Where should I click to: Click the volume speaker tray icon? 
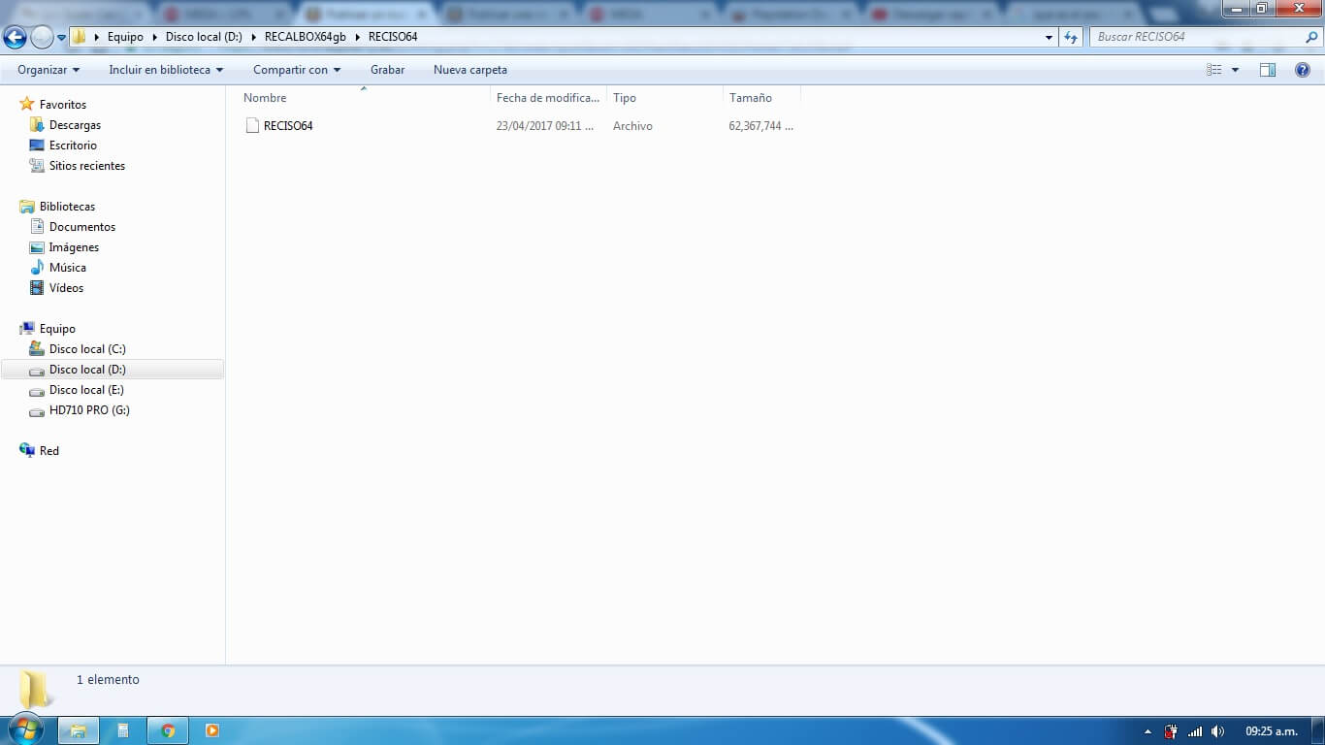1217,731
